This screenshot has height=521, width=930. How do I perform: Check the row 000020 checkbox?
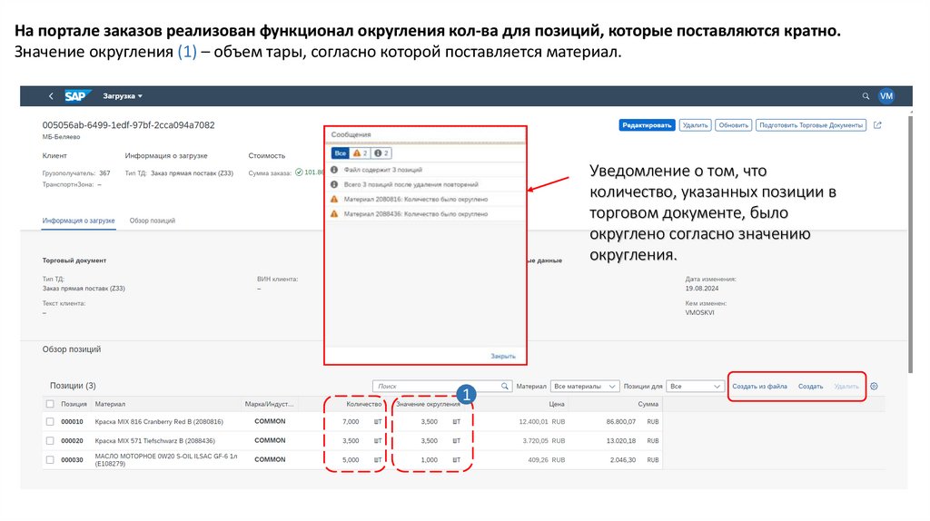click(x=50, y=440)
